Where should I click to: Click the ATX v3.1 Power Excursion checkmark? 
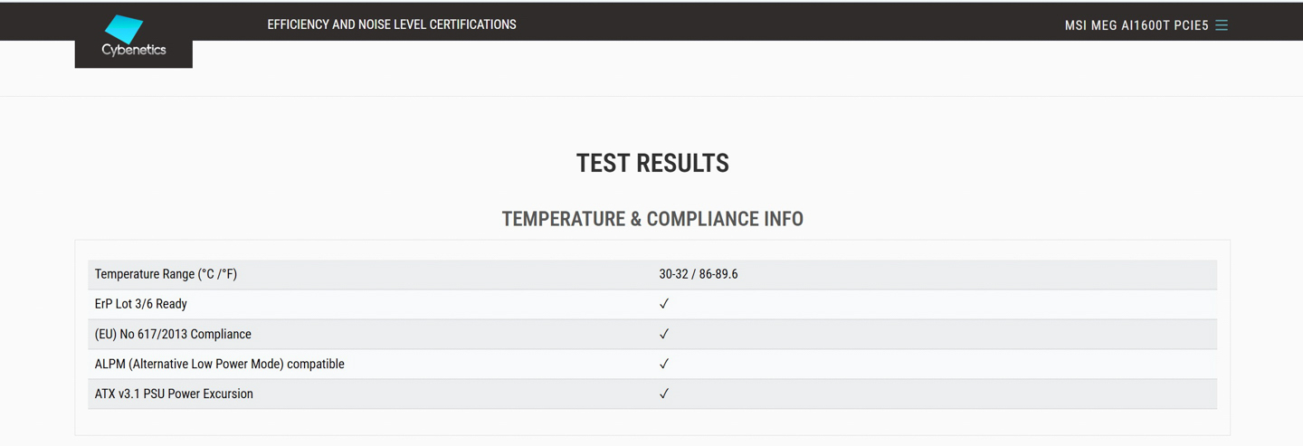(664, 394)
